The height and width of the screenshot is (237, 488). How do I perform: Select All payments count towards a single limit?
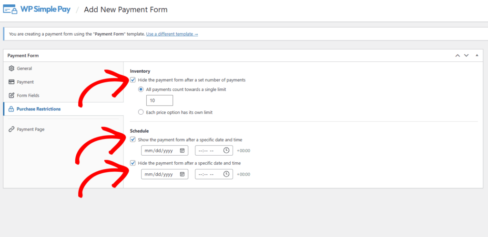point(141,89)
